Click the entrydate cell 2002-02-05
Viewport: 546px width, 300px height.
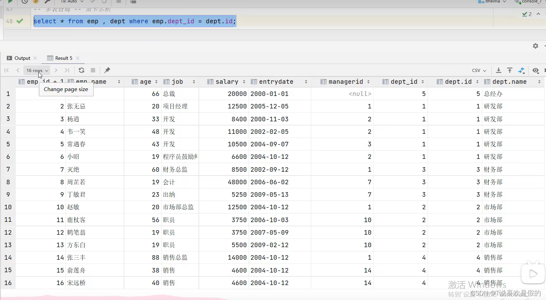click(280, 132)
